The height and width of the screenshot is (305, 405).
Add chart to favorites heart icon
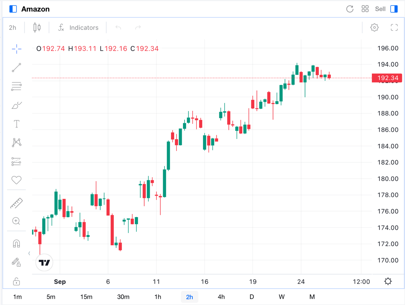[x=16, y=180]
